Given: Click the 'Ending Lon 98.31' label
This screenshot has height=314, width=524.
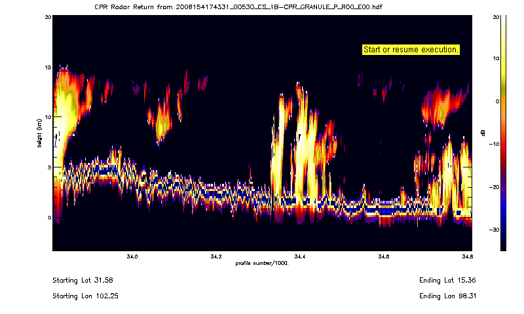Looking at the screenshot, I should (x=445, y=296).
